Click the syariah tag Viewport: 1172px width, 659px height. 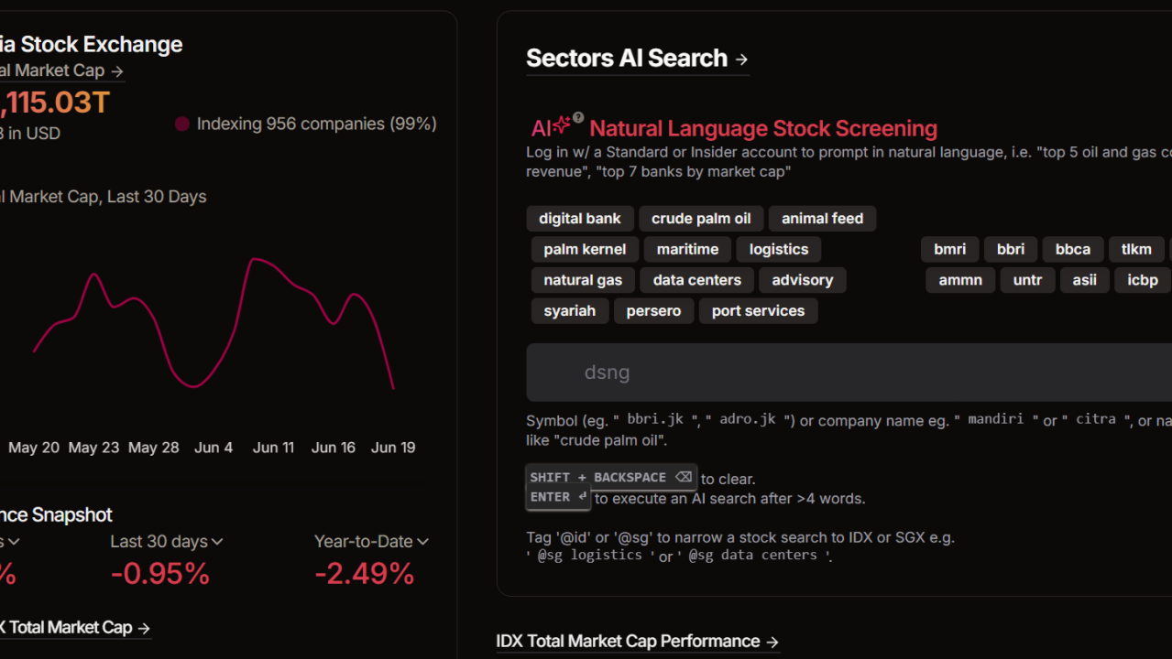(569, 311)
